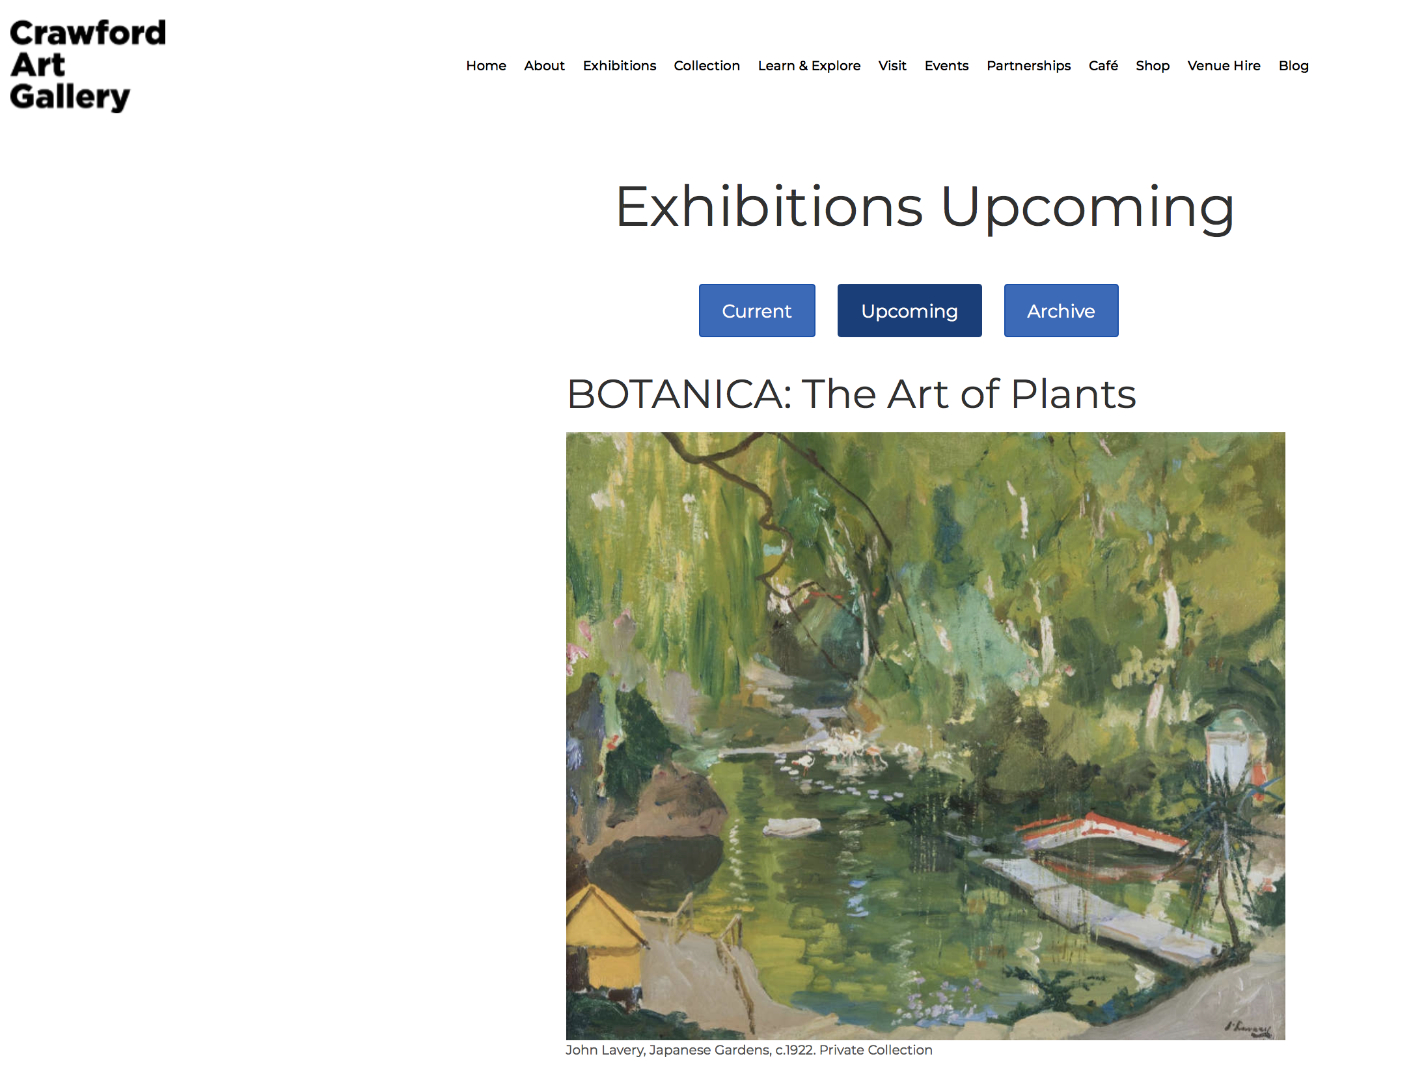Open BOTANICA: The Art of Plants heading

(x=851, y=394)
